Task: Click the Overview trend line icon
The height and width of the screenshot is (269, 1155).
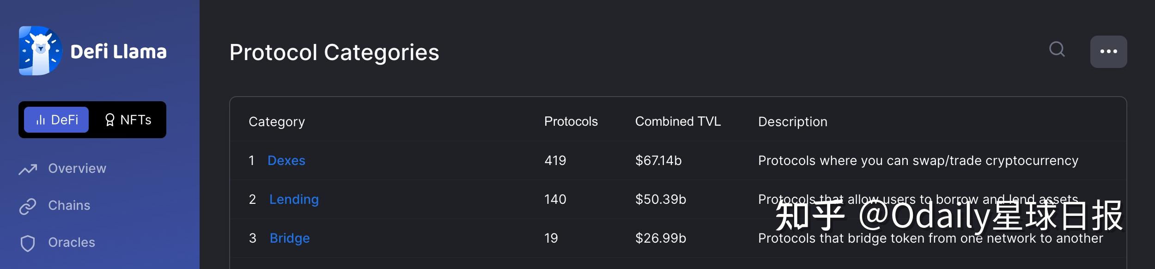Action: (x=28, y=169)
